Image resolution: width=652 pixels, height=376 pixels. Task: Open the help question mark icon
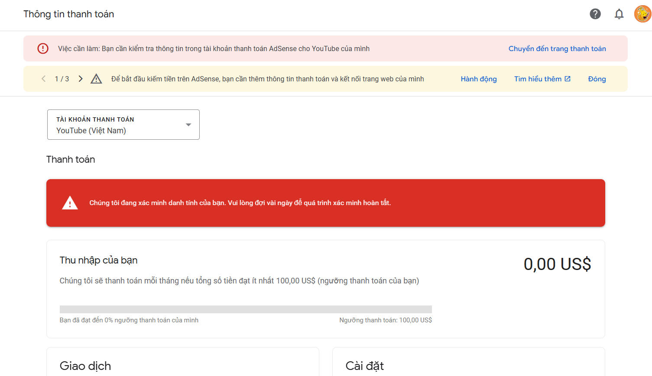click(595, 14)
